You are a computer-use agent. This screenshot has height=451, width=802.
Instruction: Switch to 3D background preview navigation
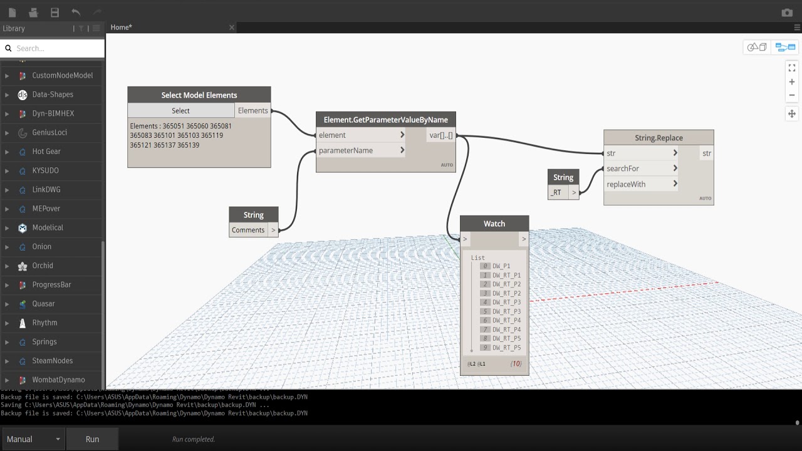coord(757,47)
